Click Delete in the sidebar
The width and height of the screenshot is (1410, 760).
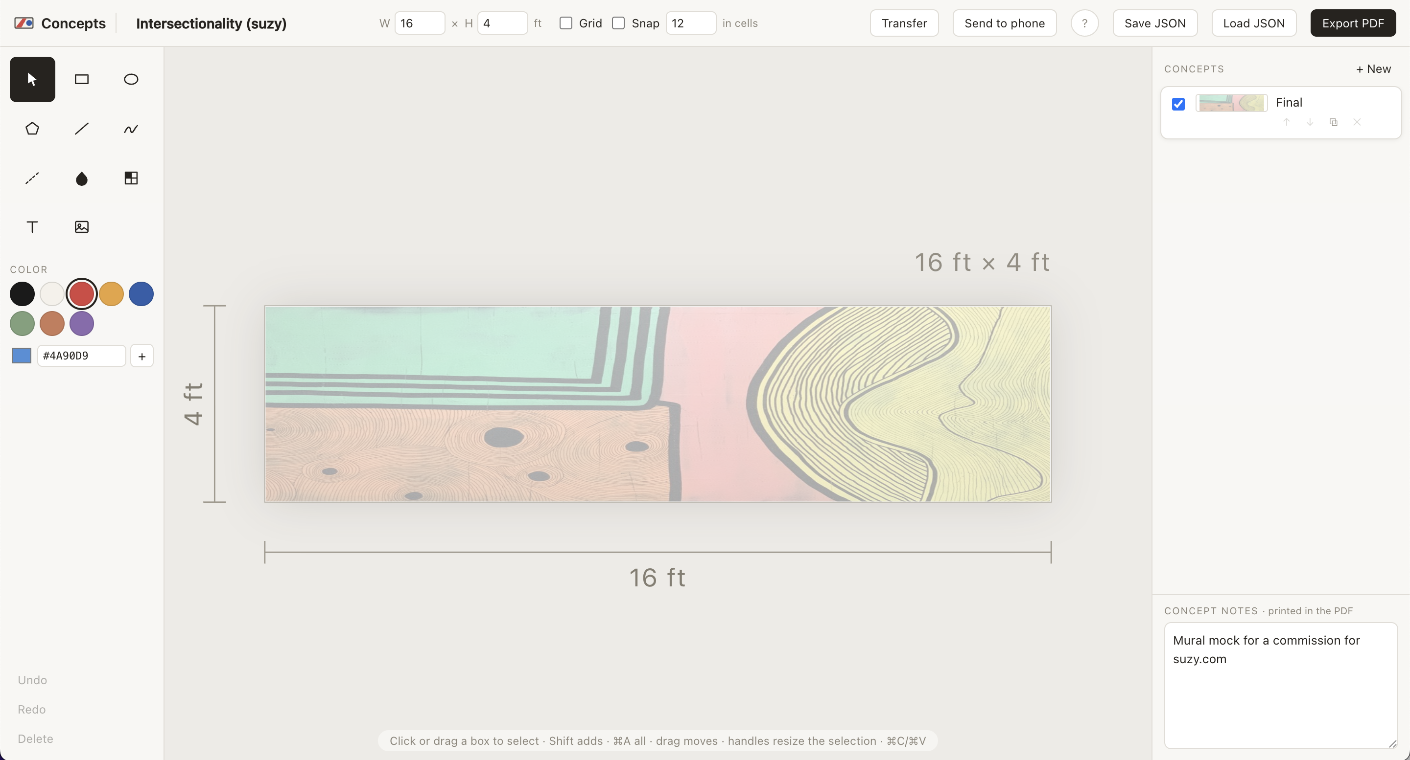coord(36,739)
